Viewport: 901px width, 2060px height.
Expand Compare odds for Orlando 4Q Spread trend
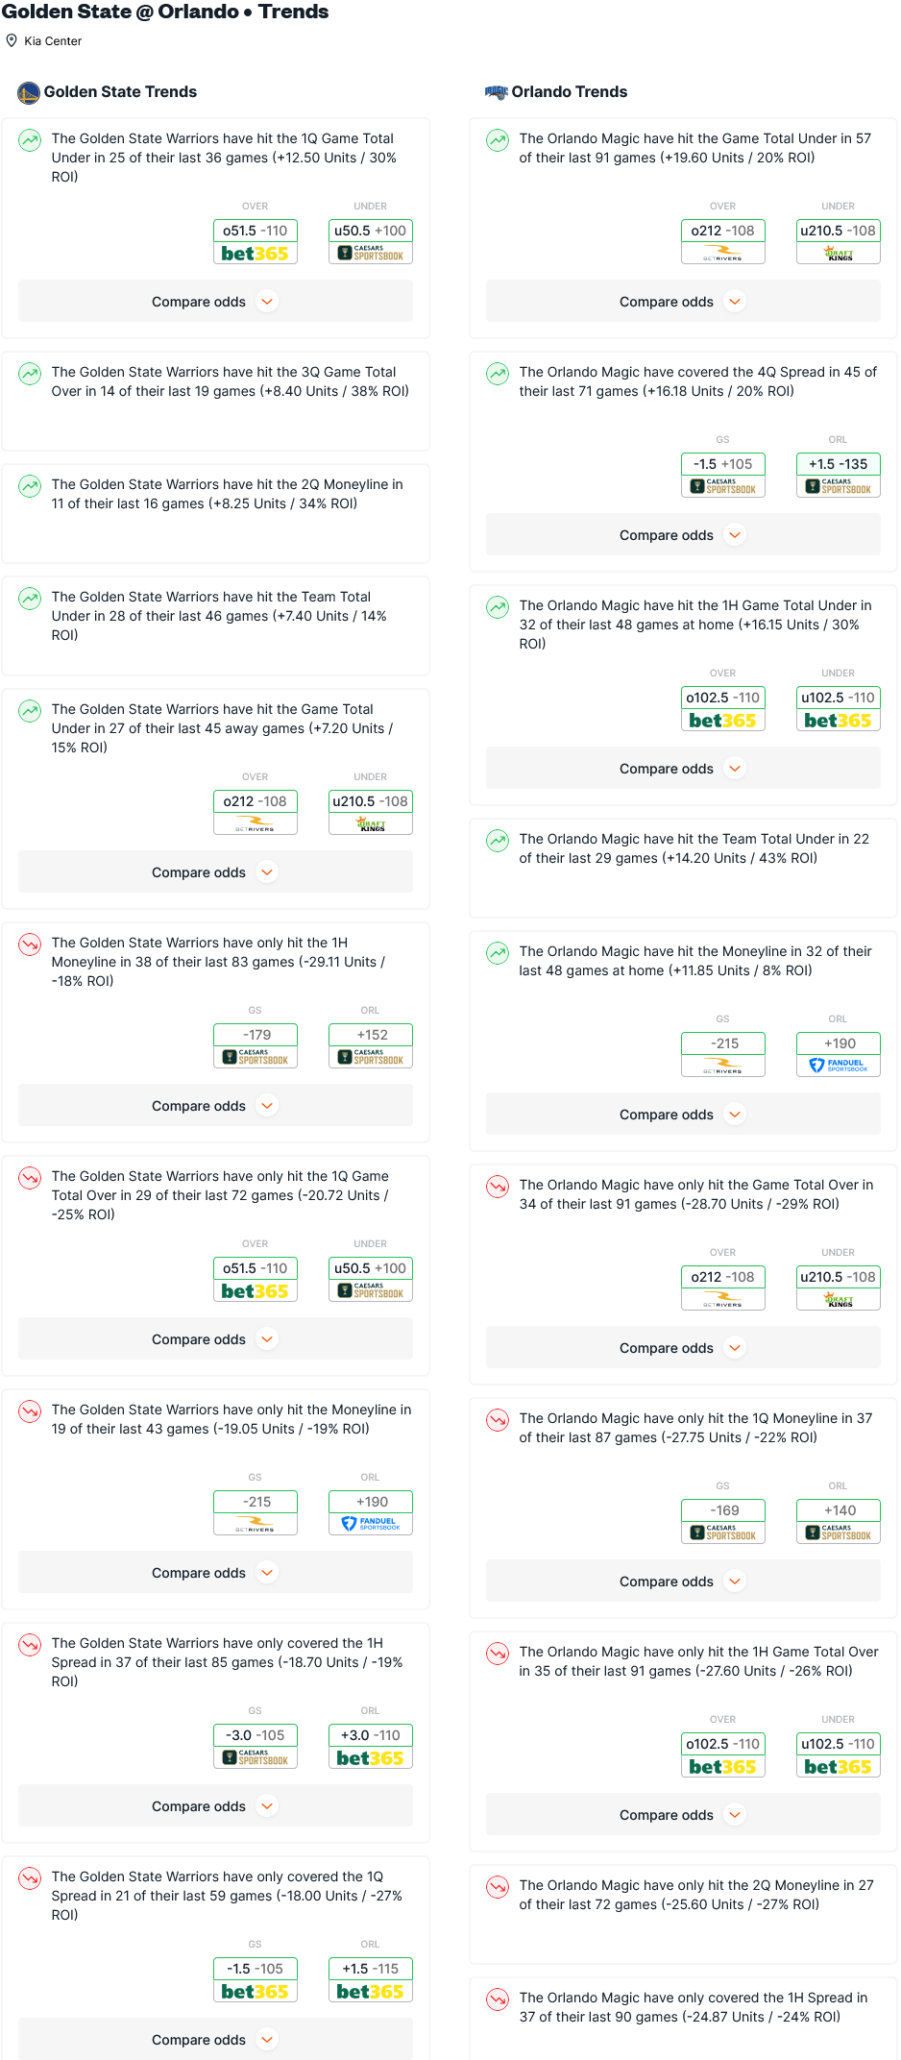(x=683, y=535)
